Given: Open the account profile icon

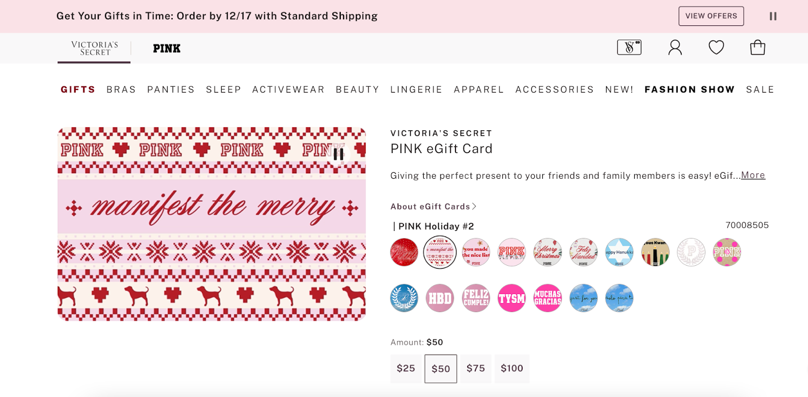Looking at the screenshot, I should pos(675,47).
